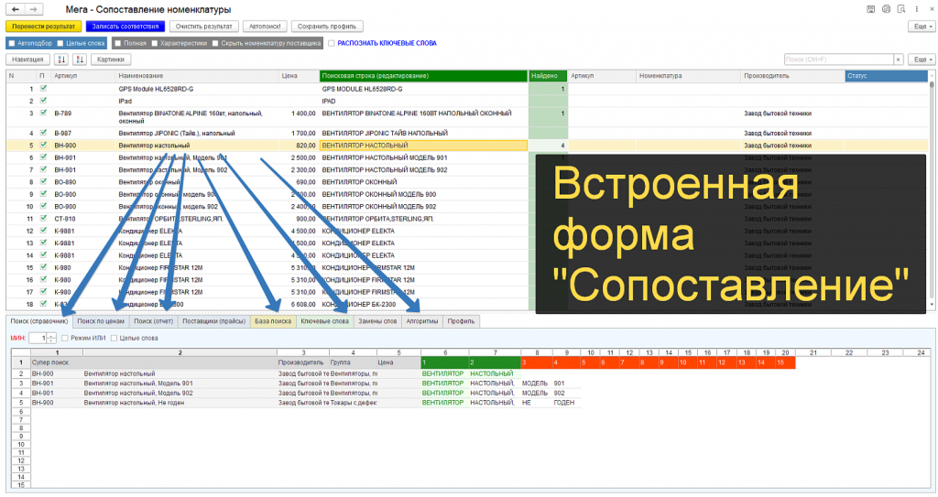Click the green Найдено column header
Screen dimensions: 938x497
click(548, 76)
